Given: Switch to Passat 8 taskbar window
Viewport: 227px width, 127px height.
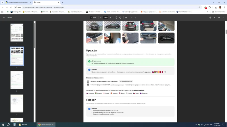Looking at the screenshot, I should [x=27, y=124].
